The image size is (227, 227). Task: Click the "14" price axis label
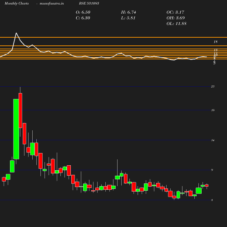(213, 140)
